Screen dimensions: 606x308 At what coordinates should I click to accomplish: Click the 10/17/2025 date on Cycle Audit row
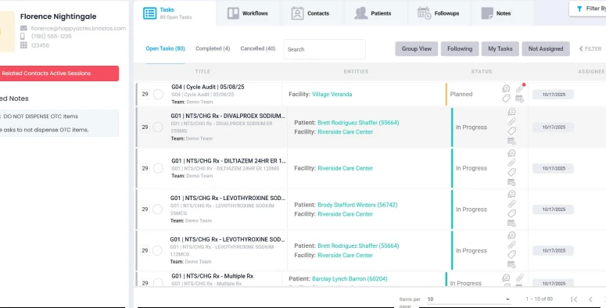[553, 95]
